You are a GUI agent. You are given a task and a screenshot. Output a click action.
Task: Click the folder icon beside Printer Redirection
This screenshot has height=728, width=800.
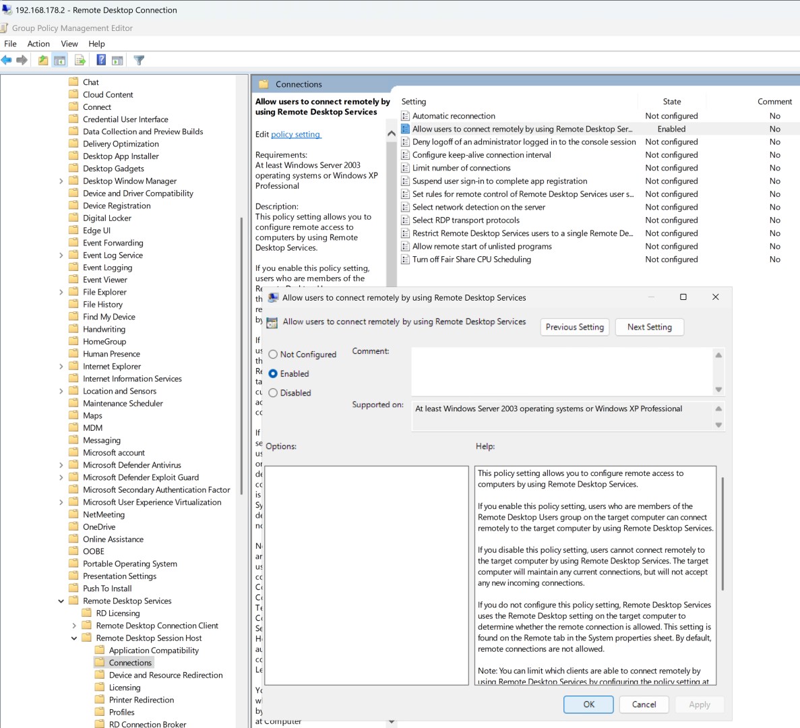click(x=100, y=700)
